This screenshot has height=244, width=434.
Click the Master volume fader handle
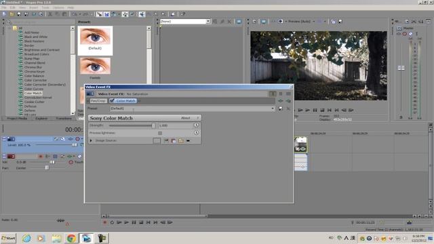pos(401,68)
